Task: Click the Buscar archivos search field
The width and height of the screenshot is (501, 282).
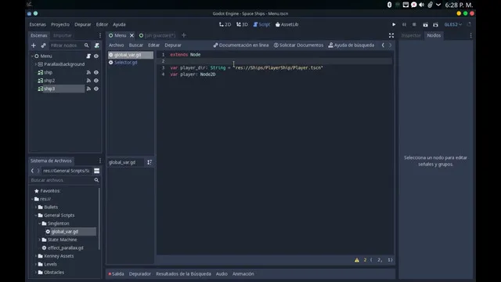Action: point(64,180)
